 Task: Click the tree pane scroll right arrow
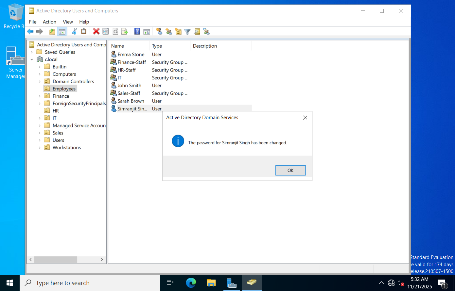102,260
